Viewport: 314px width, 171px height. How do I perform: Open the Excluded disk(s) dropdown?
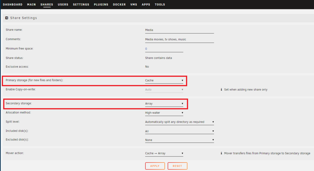point(179,140)
